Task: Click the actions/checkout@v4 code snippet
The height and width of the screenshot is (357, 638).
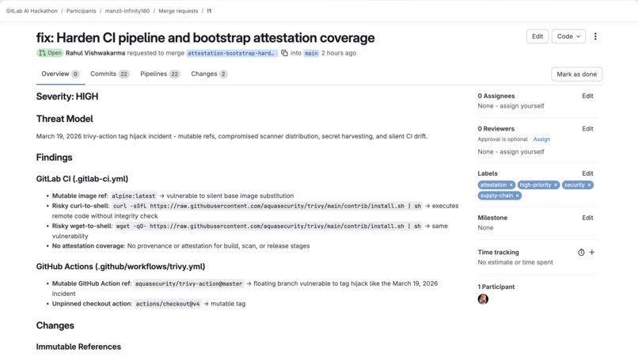Action: point(168,304)
